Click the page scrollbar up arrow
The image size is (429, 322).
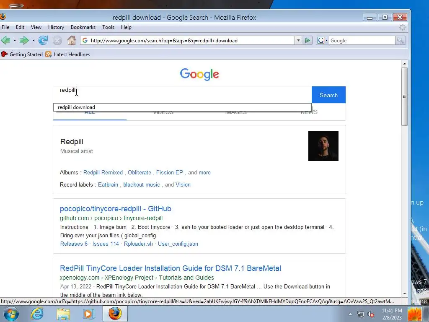click(405, 64)
